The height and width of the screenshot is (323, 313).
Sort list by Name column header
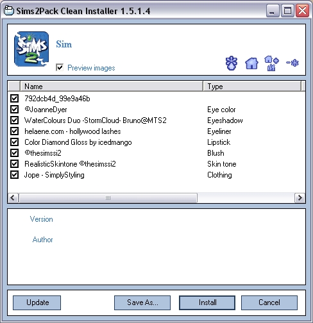click(112, 87)
